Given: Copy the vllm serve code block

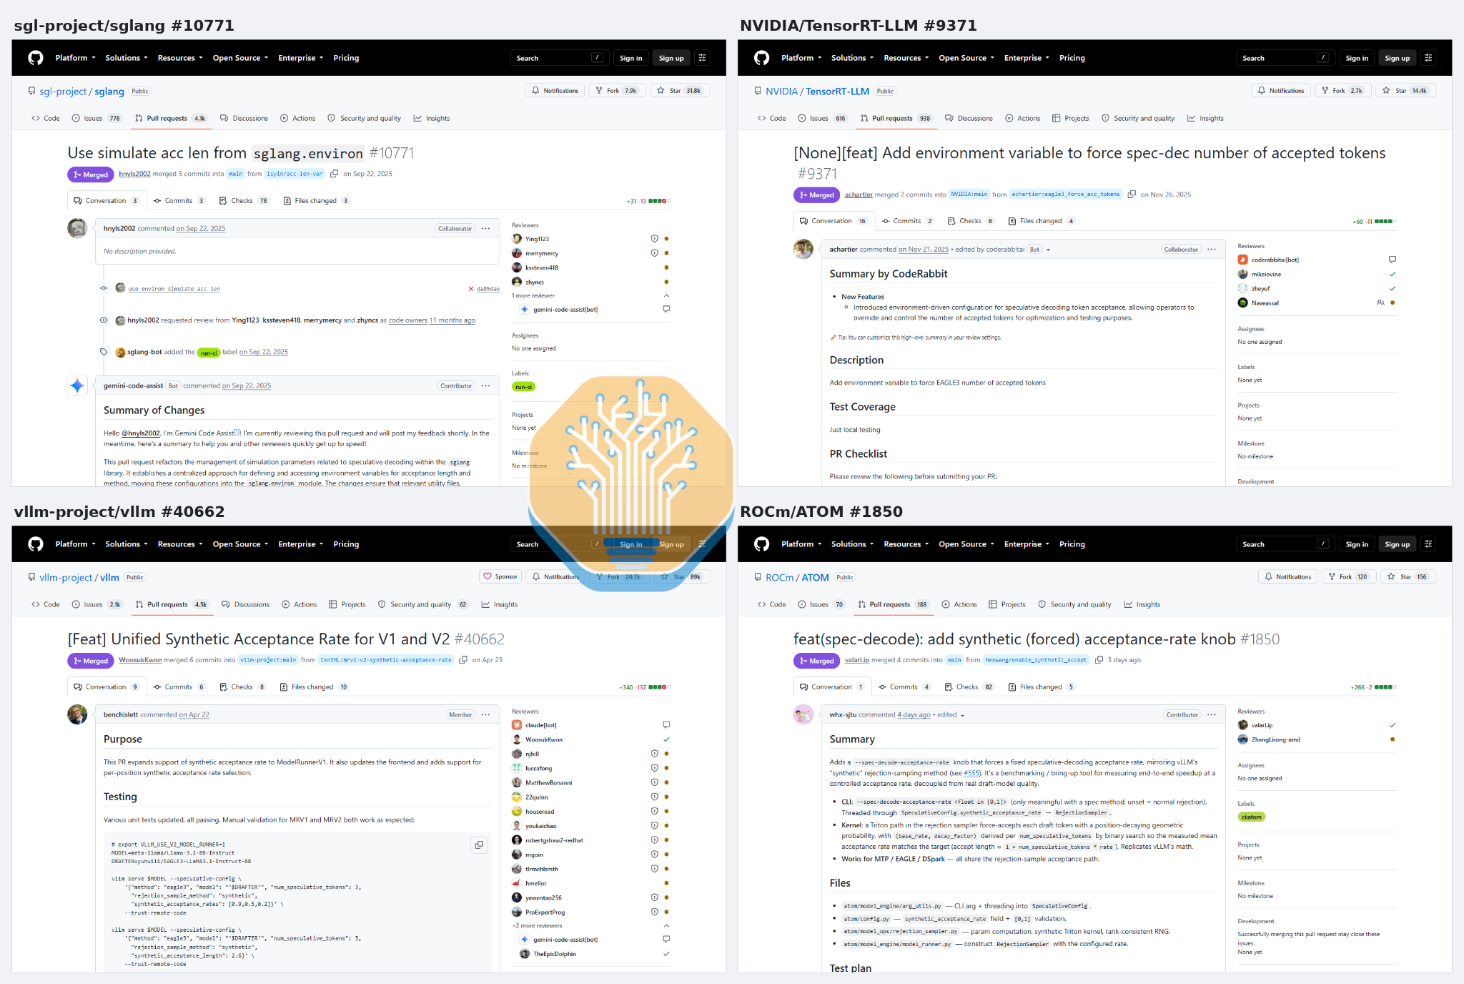Looking at the screenshot, I should [x=479, y=845].
